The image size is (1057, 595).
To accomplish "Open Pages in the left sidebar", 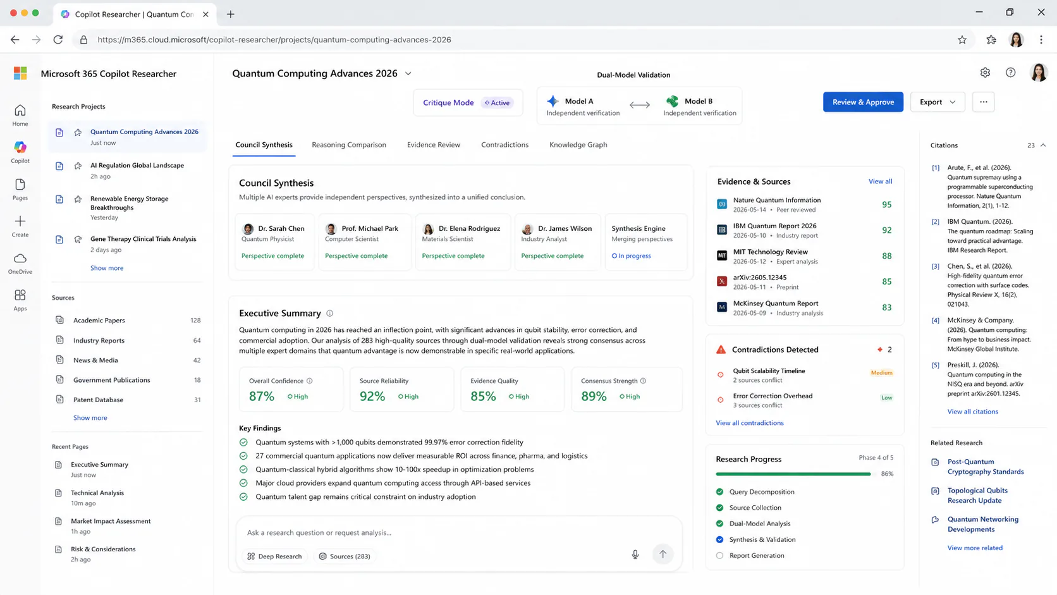I will [x=20, y=189].
